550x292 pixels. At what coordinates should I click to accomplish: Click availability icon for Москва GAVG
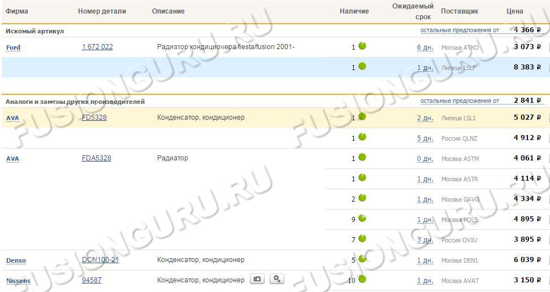362,198
